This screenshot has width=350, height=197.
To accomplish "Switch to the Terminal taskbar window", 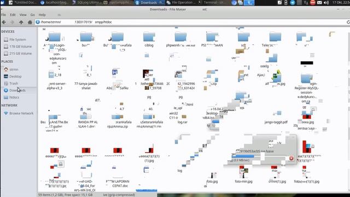I will point(212,3).
